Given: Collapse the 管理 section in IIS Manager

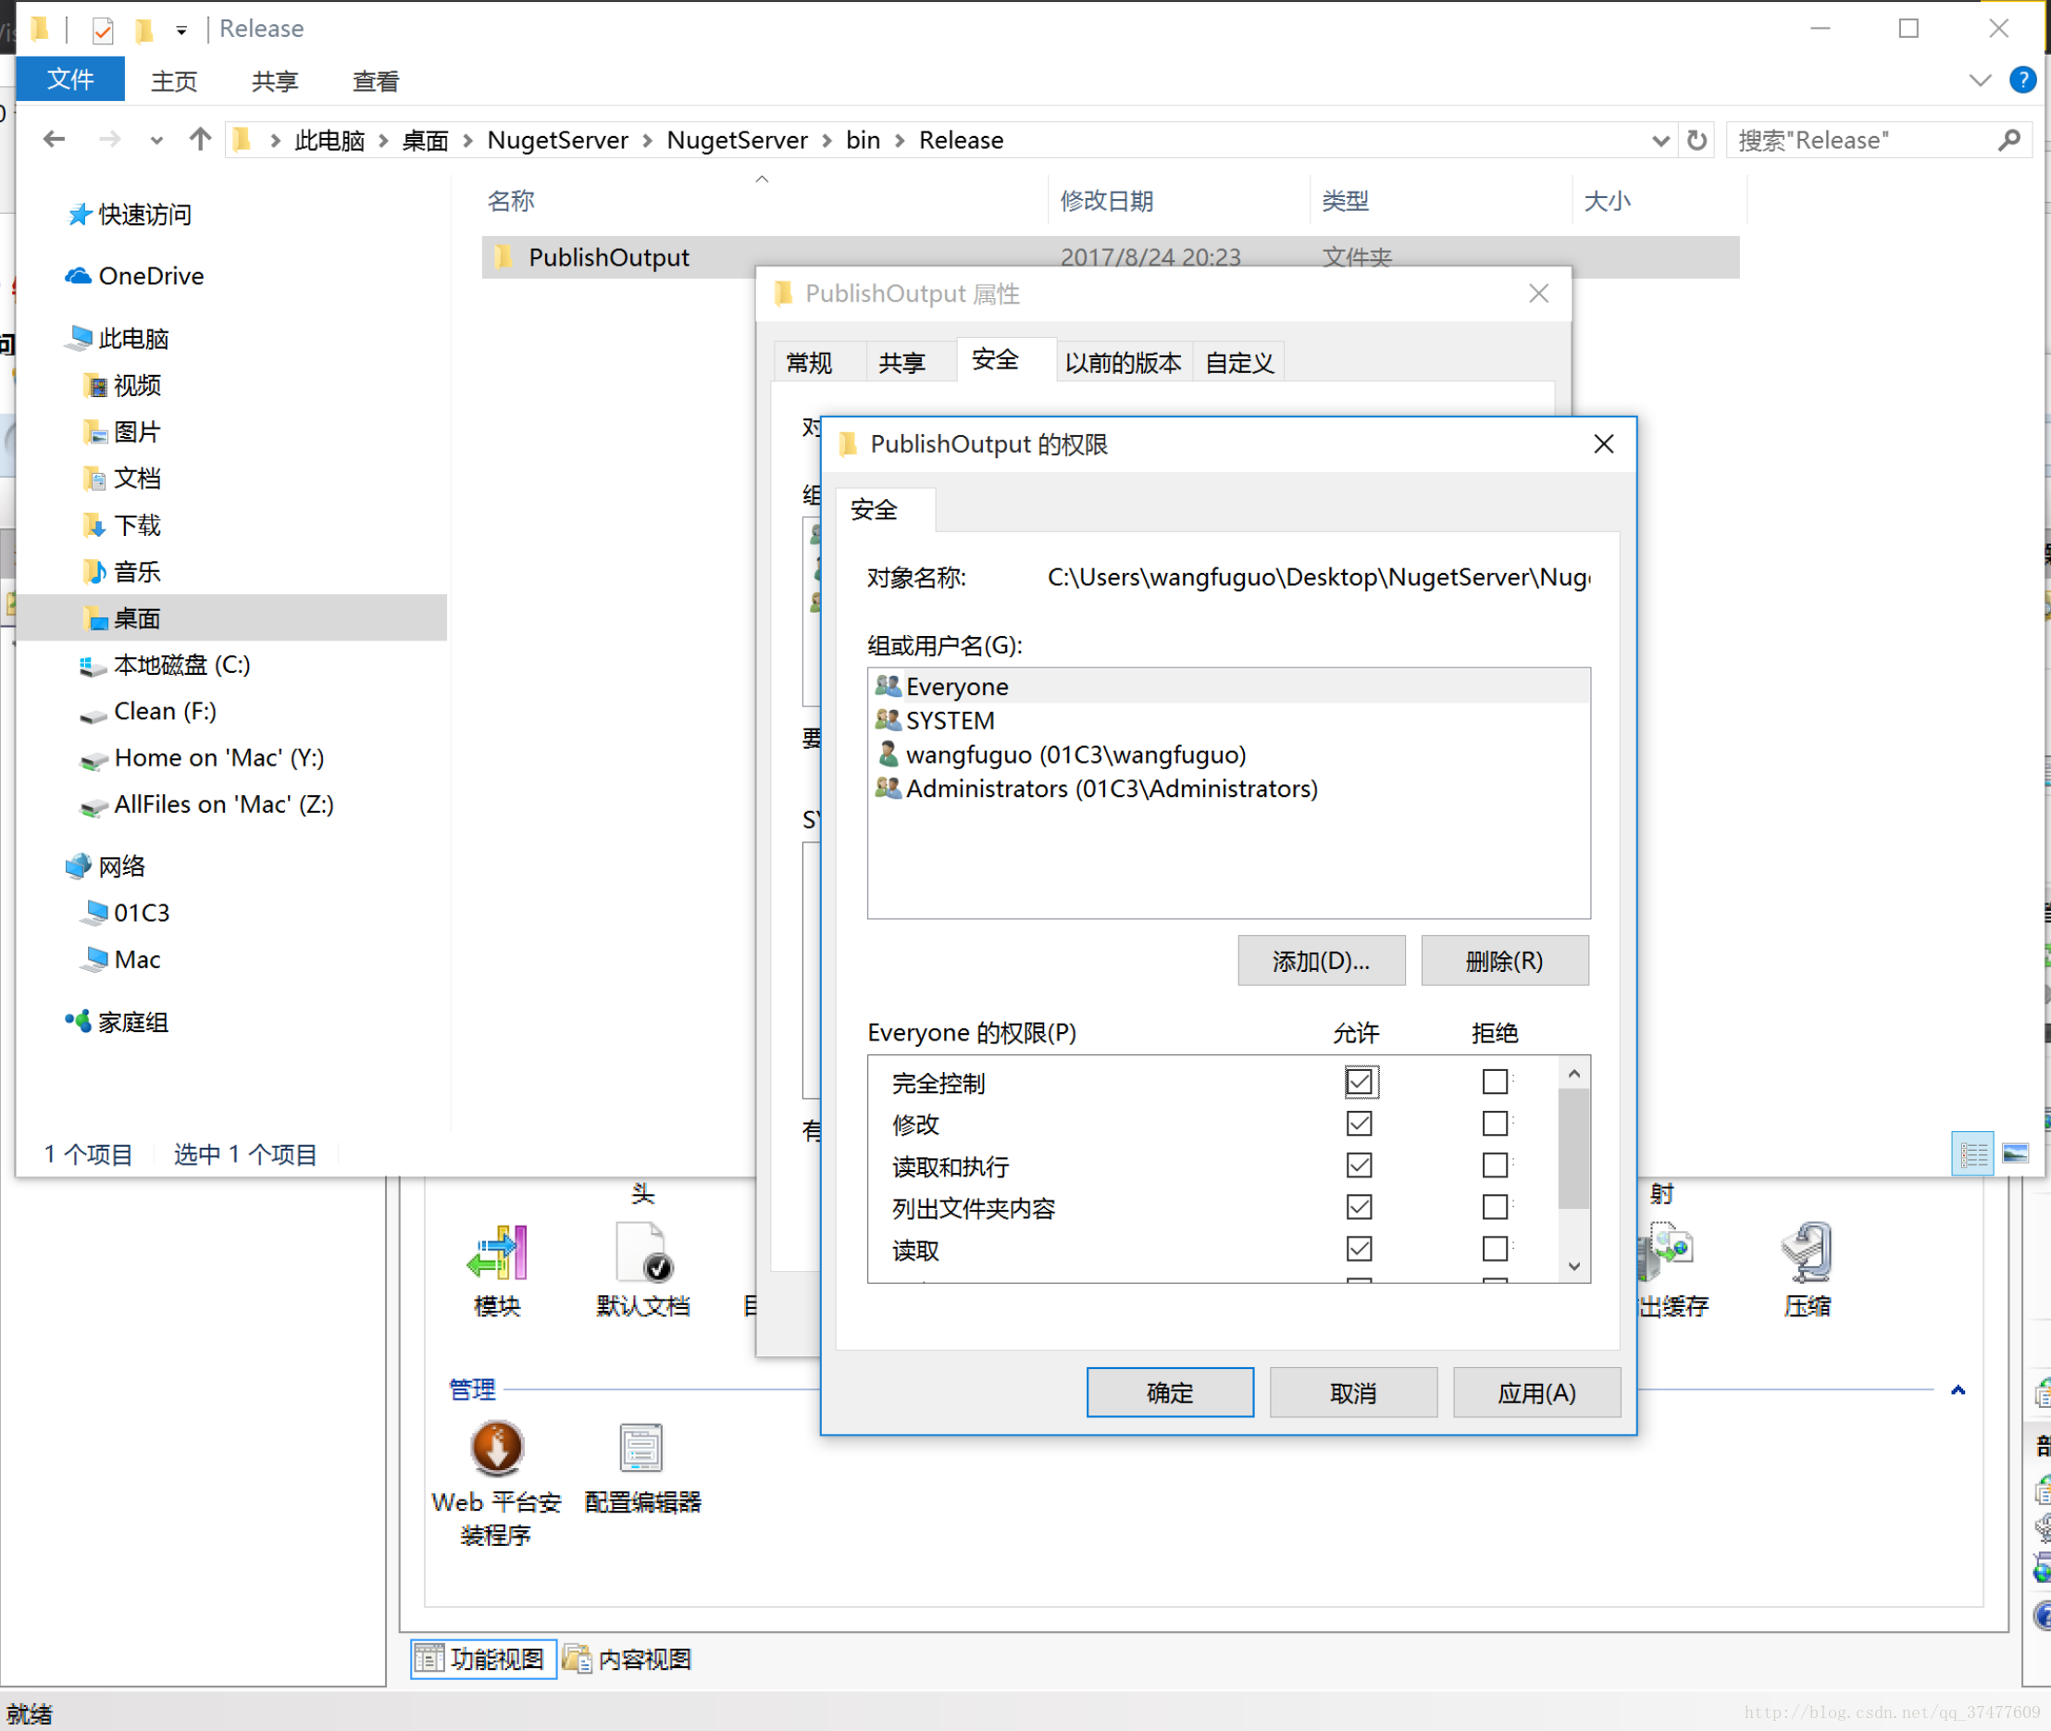Looking at the screenshot, I should pyautogui.click(x=1958, y=1389).
